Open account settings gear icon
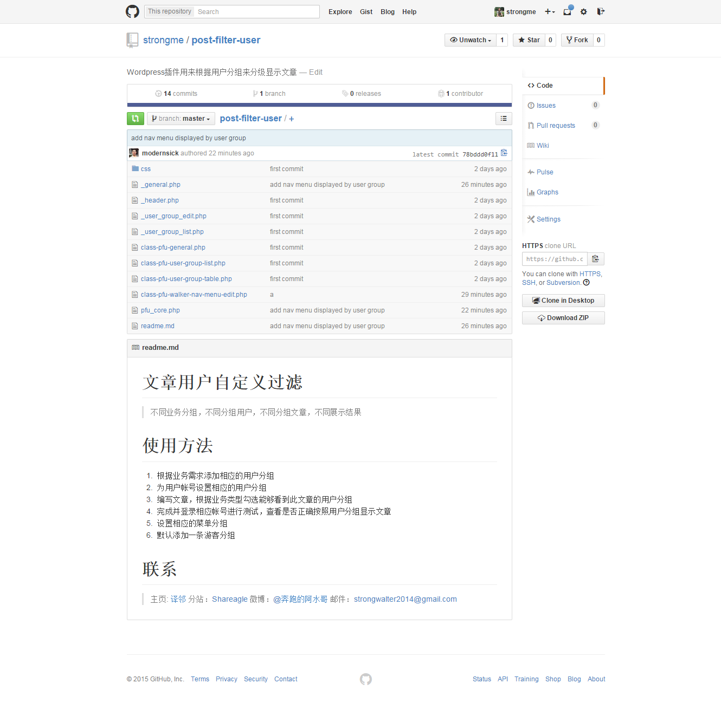 click(584, 11)
